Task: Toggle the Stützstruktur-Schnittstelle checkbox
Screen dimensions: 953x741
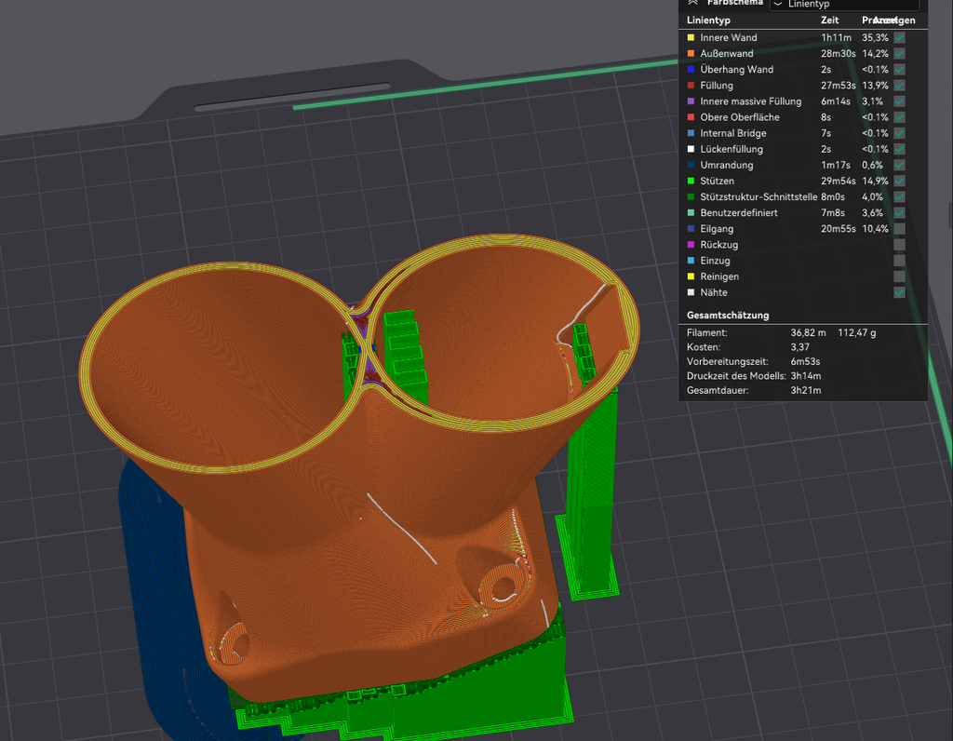Action: [x=900, y=196]
